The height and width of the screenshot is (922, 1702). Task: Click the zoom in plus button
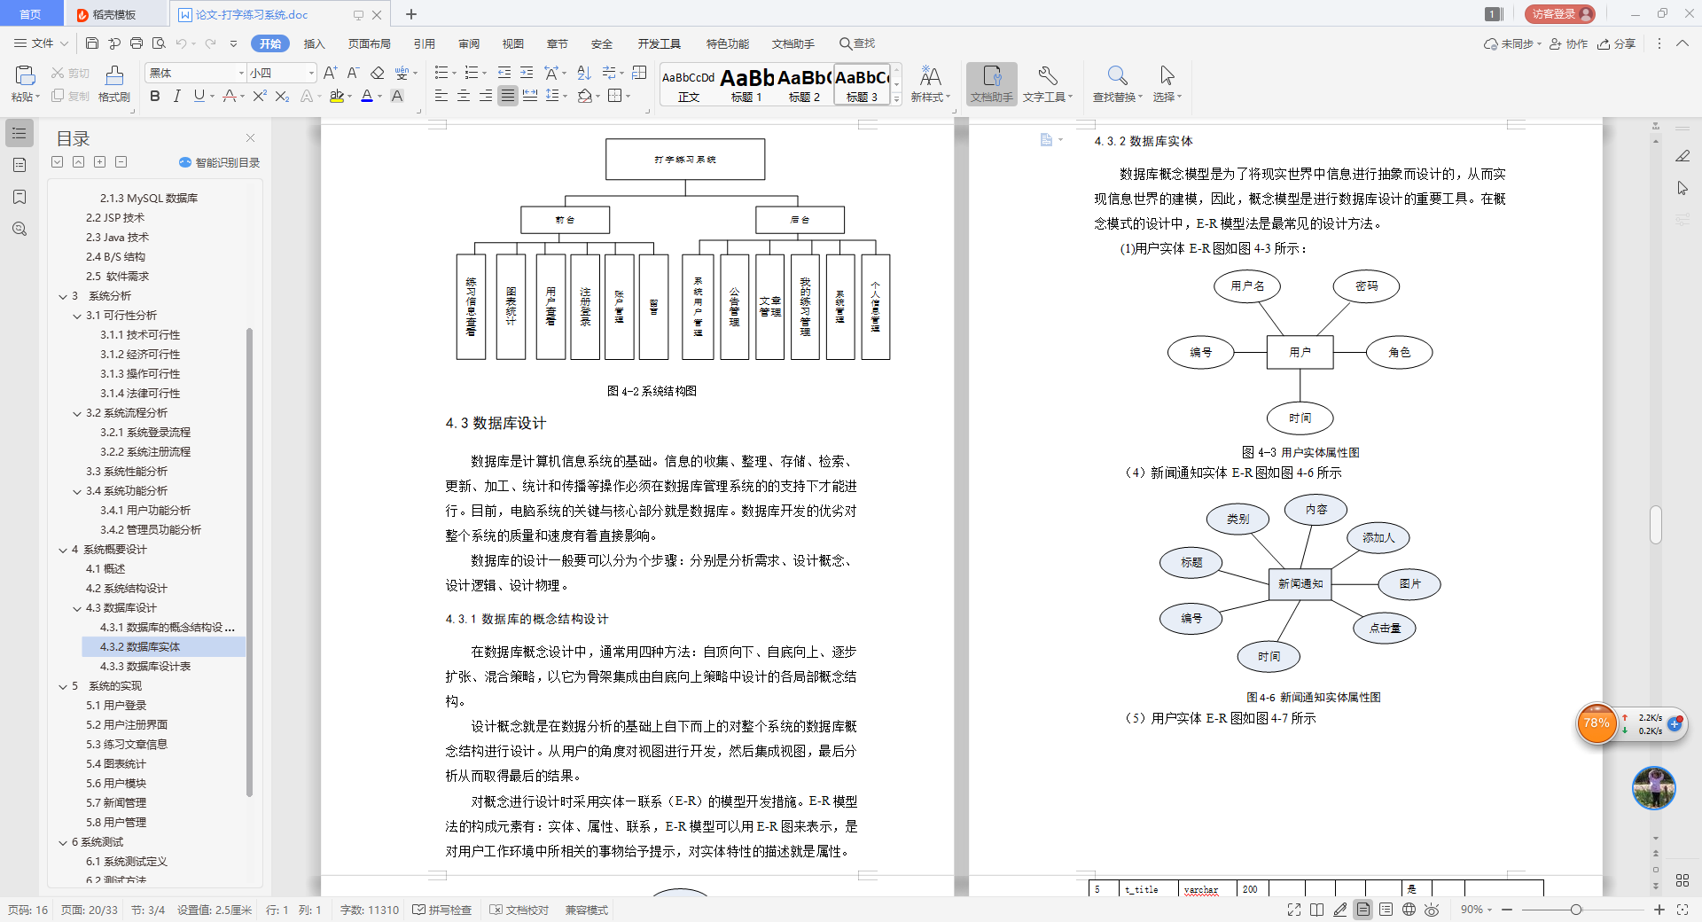pyautogui.click(x=1659, y=910)
